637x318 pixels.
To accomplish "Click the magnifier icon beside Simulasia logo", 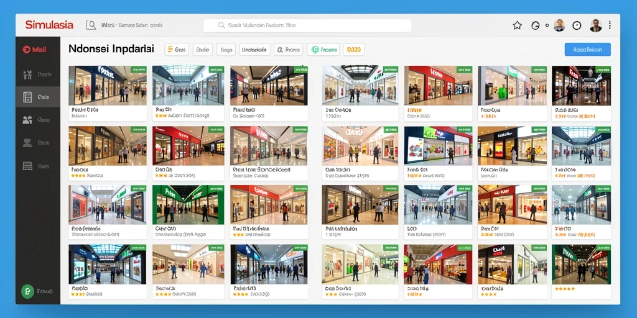I will pyautogui.click(x=91, y=25).
